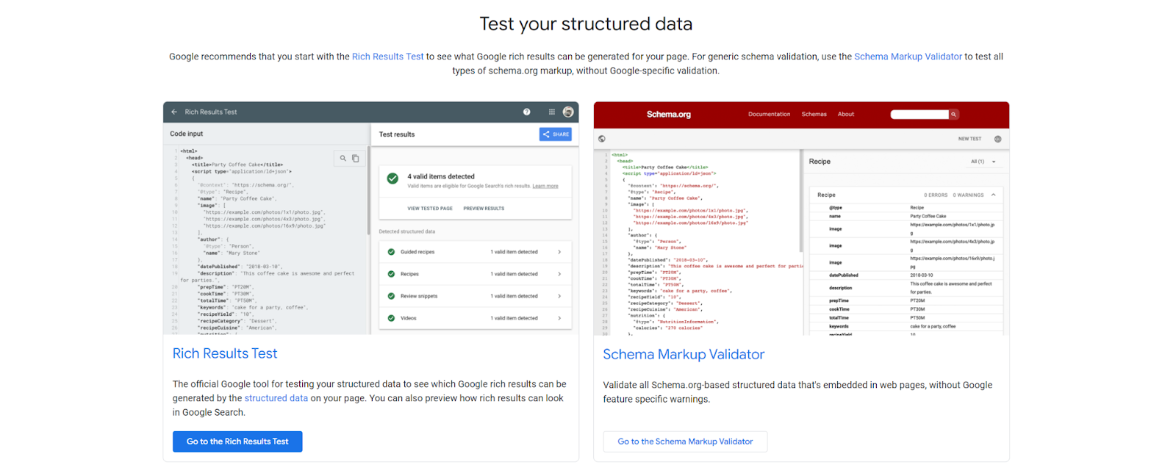Click the back arrow beside Rich Results Test
This screenshot has width=1176, height=476.
[174, 112]
